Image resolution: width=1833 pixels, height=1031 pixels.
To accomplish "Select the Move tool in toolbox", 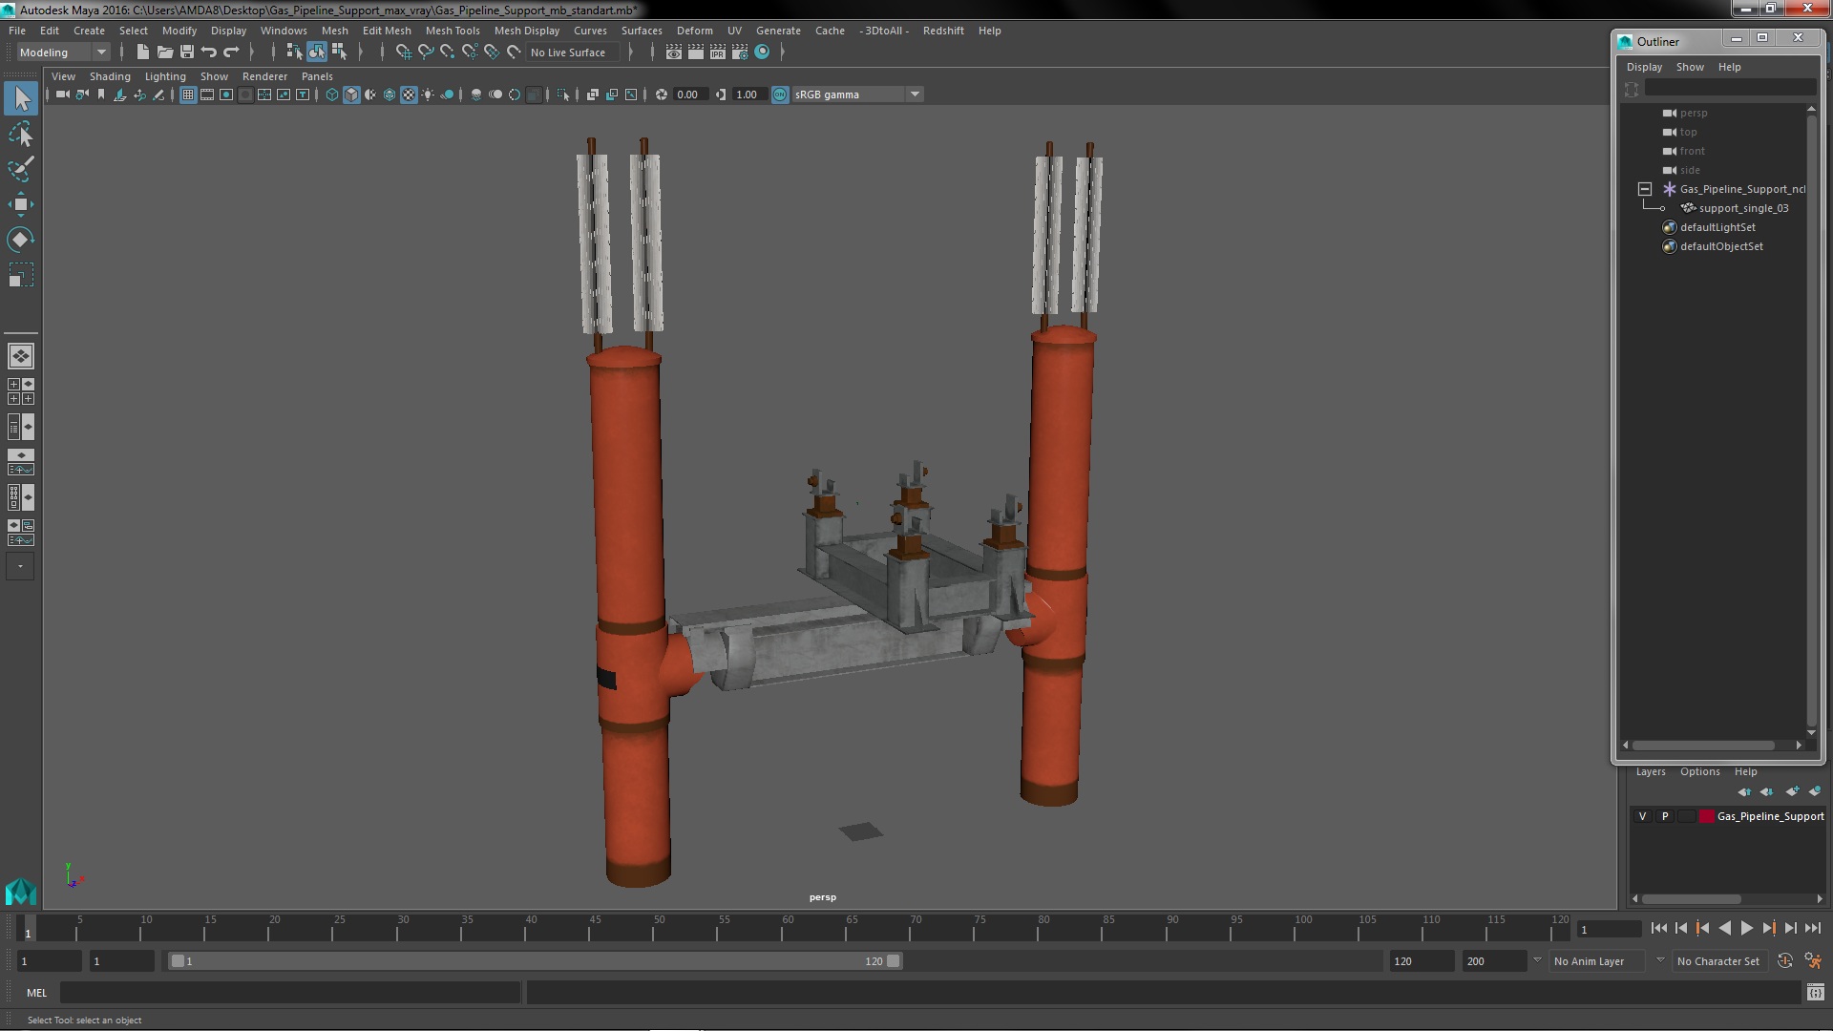I will point(20,204).
